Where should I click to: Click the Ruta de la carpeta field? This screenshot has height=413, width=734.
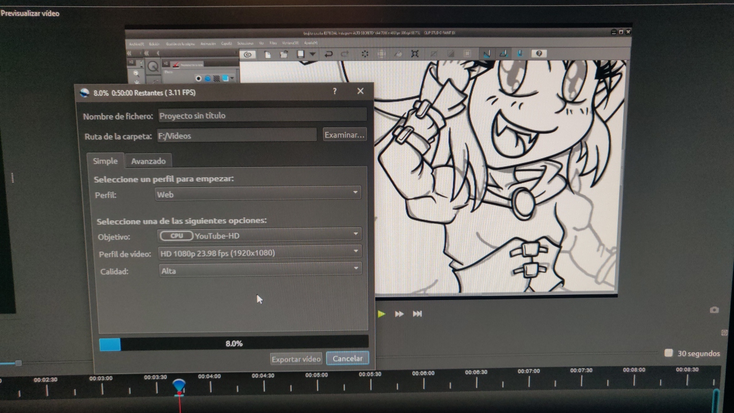click(236, 135)
